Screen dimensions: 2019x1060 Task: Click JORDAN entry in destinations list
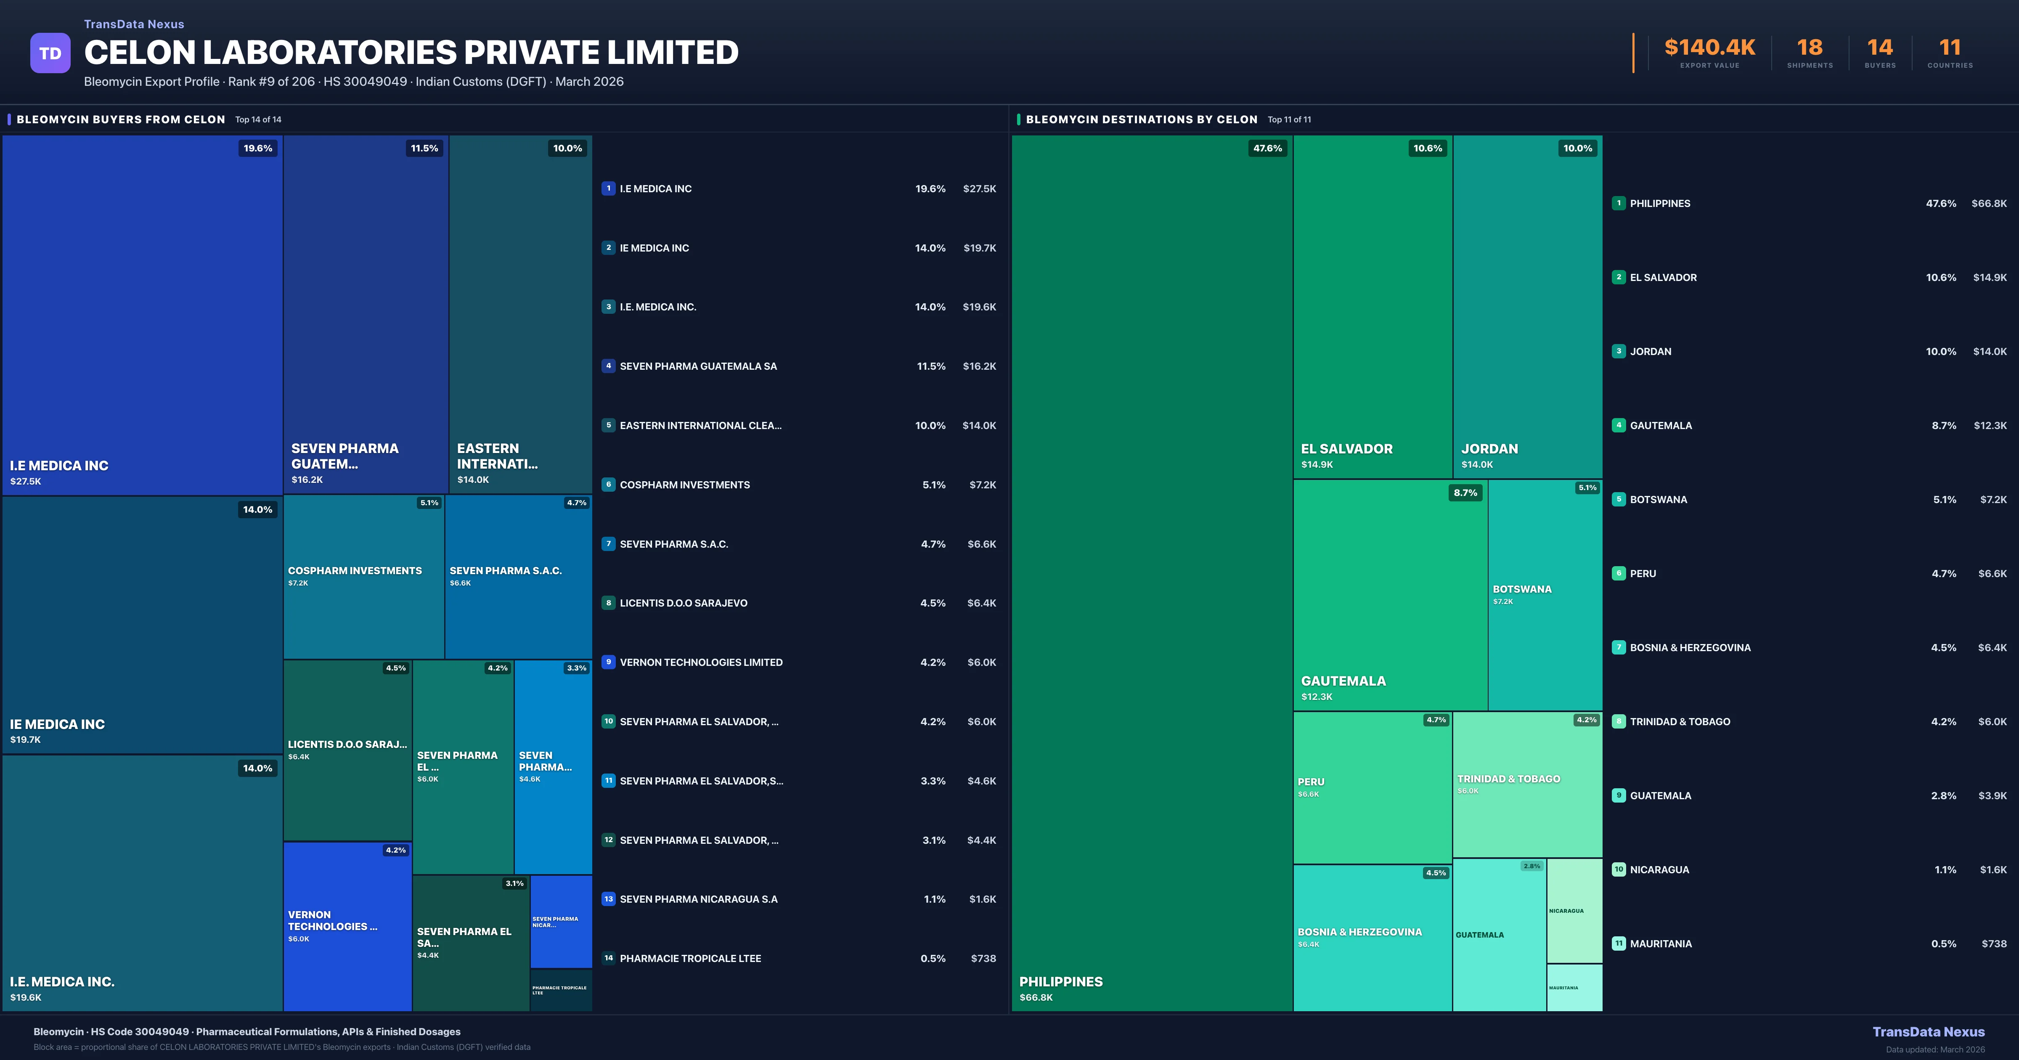[x=1650, y=351]
